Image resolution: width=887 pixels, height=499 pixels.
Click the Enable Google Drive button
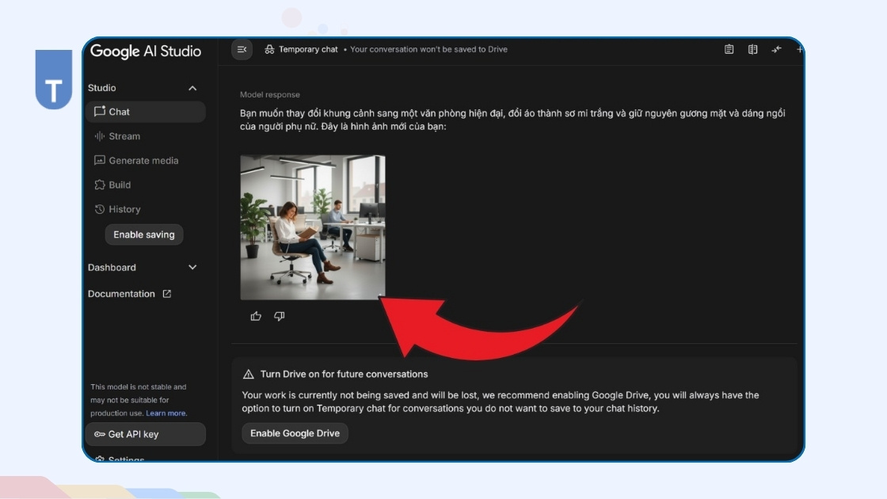pos(295,433)
